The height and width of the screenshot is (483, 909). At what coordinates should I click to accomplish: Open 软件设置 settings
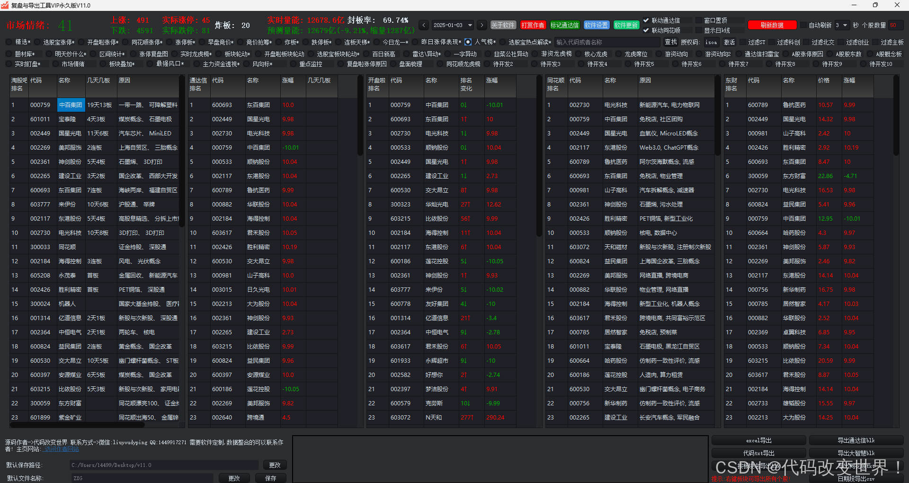click(x=596, y=25)
